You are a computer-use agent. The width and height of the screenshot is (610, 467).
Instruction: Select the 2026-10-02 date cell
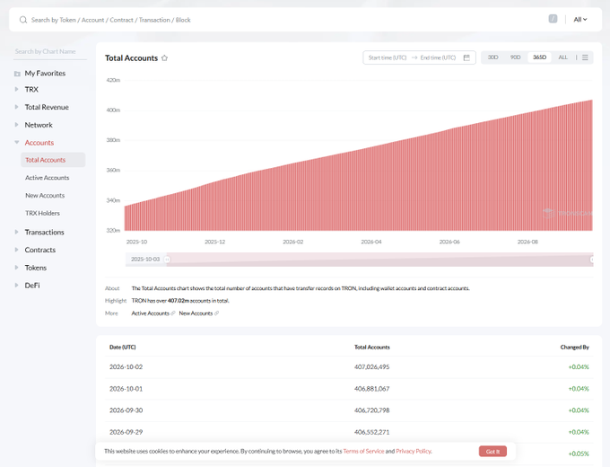coord(126,367)
